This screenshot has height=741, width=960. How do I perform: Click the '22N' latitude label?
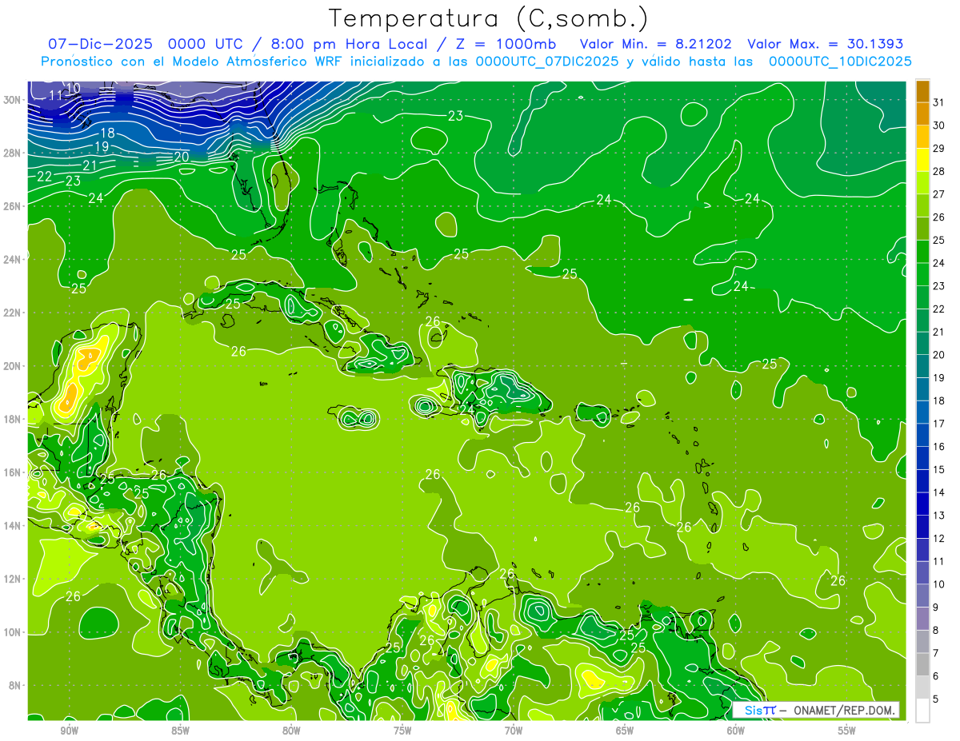[12, 313]
